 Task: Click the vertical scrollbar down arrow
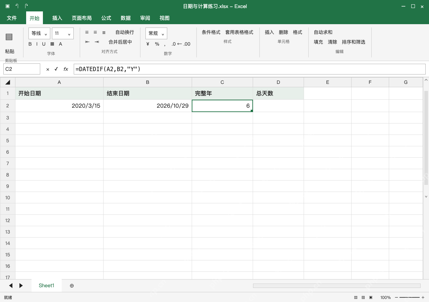pos(426,197)
